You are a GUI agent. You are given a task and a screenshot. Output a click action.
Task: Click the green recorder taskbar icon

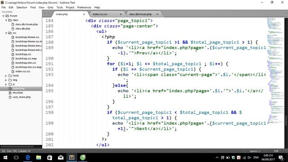point(83,157)
